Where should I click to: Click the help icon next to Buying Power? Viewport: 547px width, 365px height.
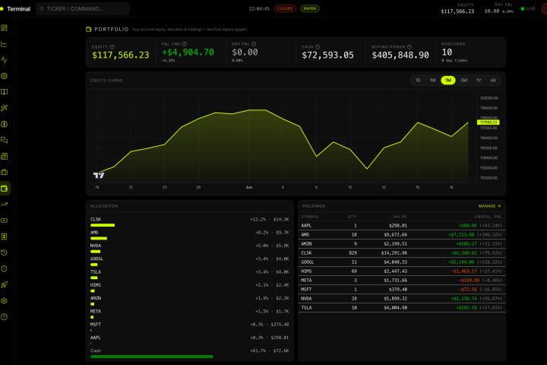coord(409,47)
